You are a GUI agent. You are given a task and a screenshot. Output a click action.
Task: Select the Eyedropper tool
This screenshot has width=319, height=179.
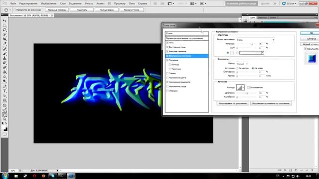pyautogui.click(x=4, y=43)
